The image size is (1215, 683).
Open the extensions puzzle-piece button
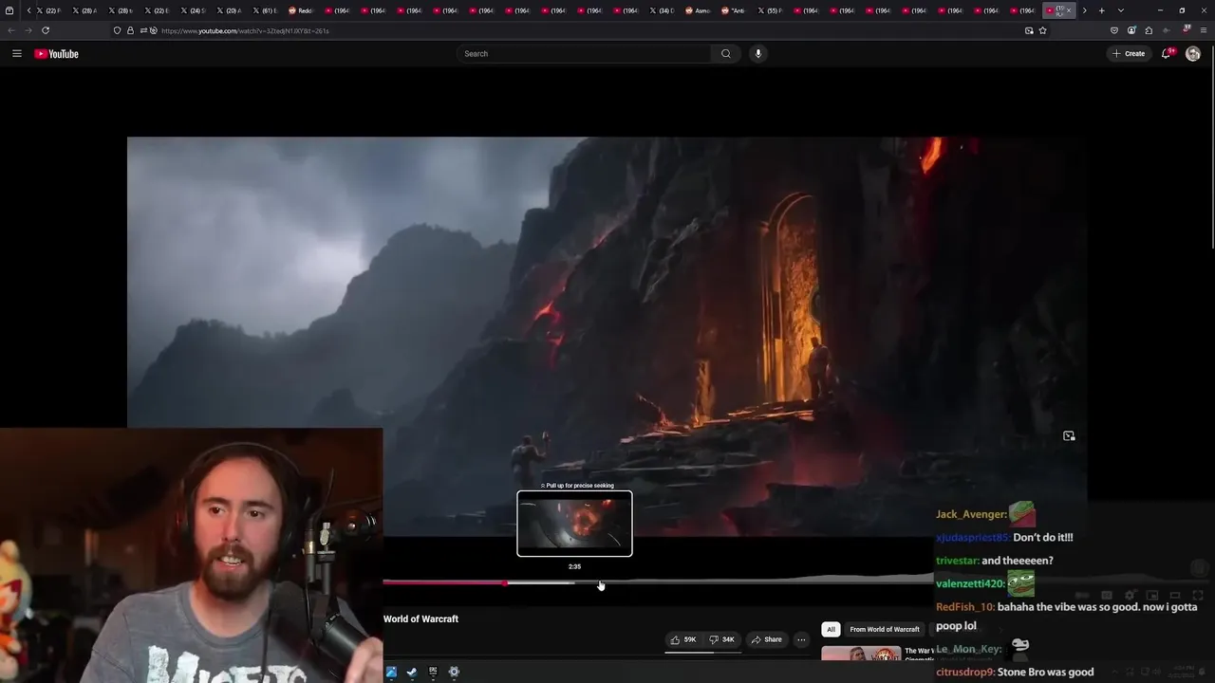1149,30
